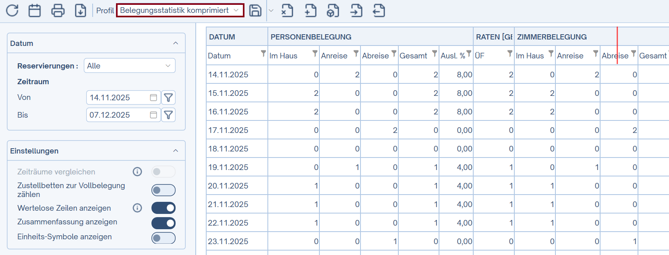Screen dimensions: 669x255
Task: Select the 18.11.2025 date cell
Action: pos(237,149)
